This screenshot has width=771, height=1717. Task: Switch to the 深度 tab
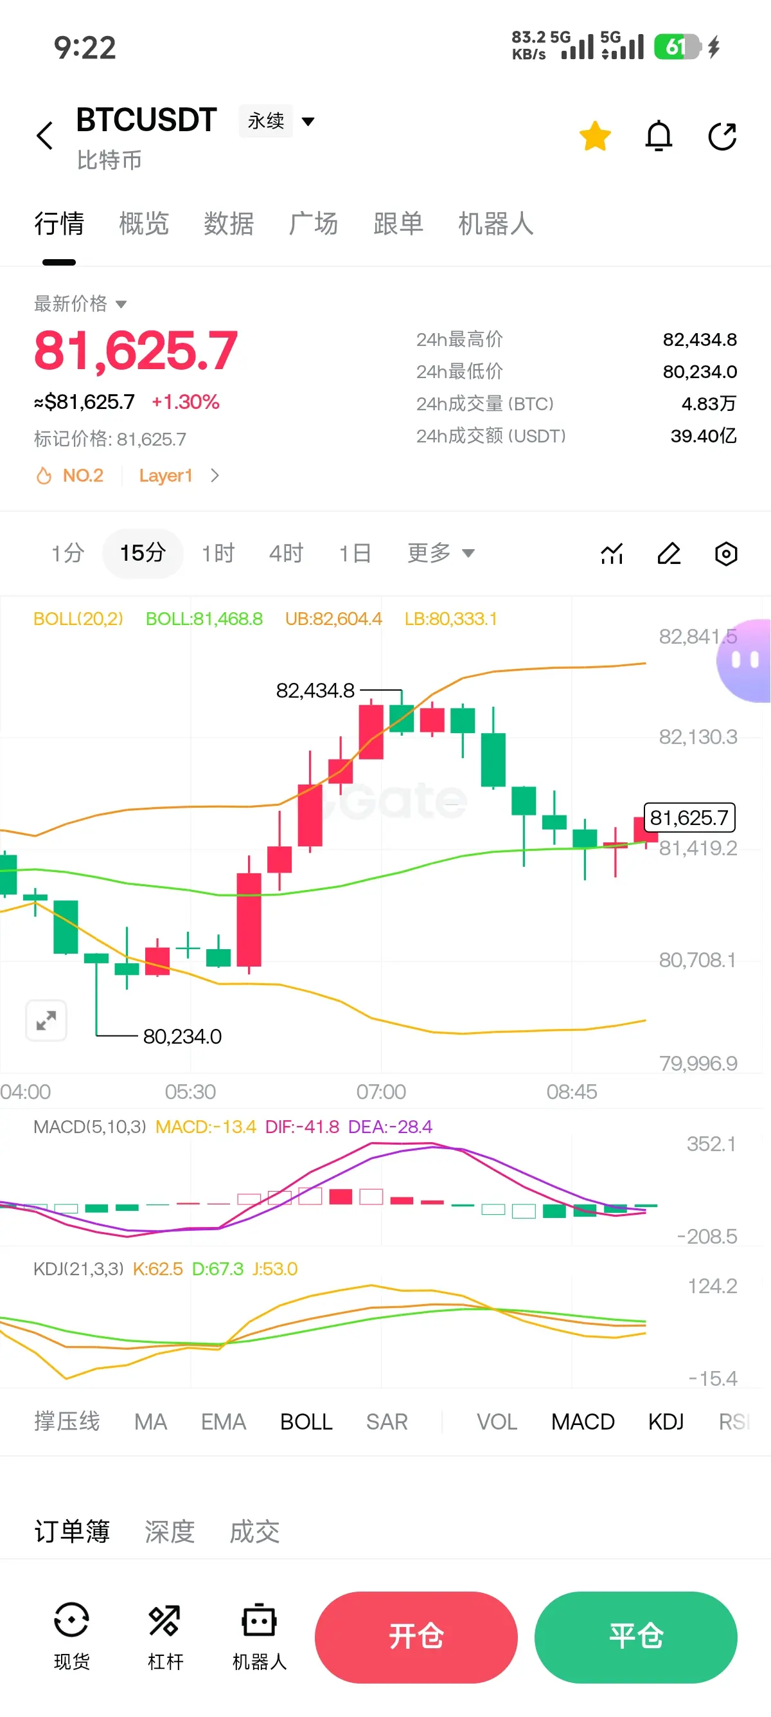(170, 1532)
